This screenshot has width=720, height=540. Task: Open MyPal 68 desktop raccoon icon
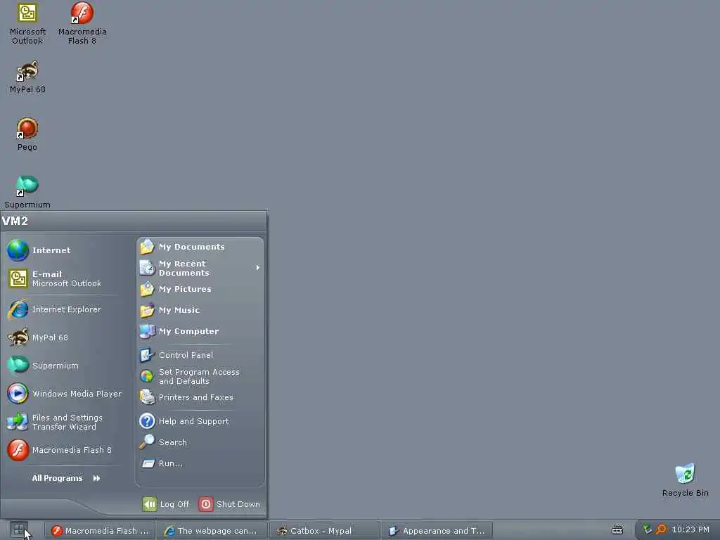27,77
